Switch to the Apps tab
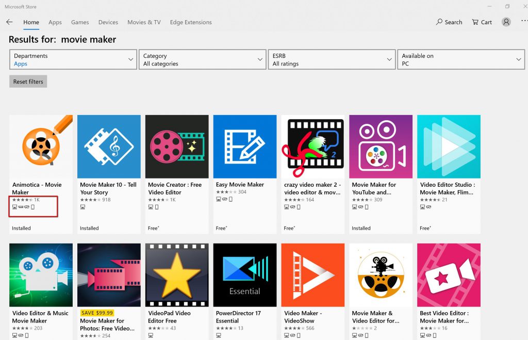The height and width of the screenshot is (340, 528). 55,22
